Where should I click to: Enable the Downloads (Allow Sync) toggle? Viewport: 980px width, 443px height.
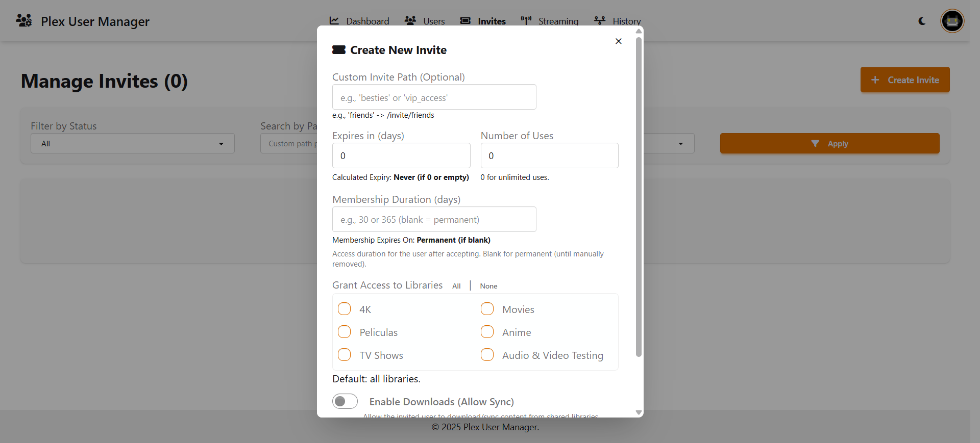pyautogui.click(x=345, y=401)
